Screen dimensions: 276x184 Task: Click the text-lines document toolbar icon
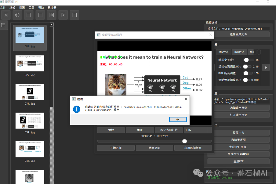pyautogui.click(x=74, y=15)
